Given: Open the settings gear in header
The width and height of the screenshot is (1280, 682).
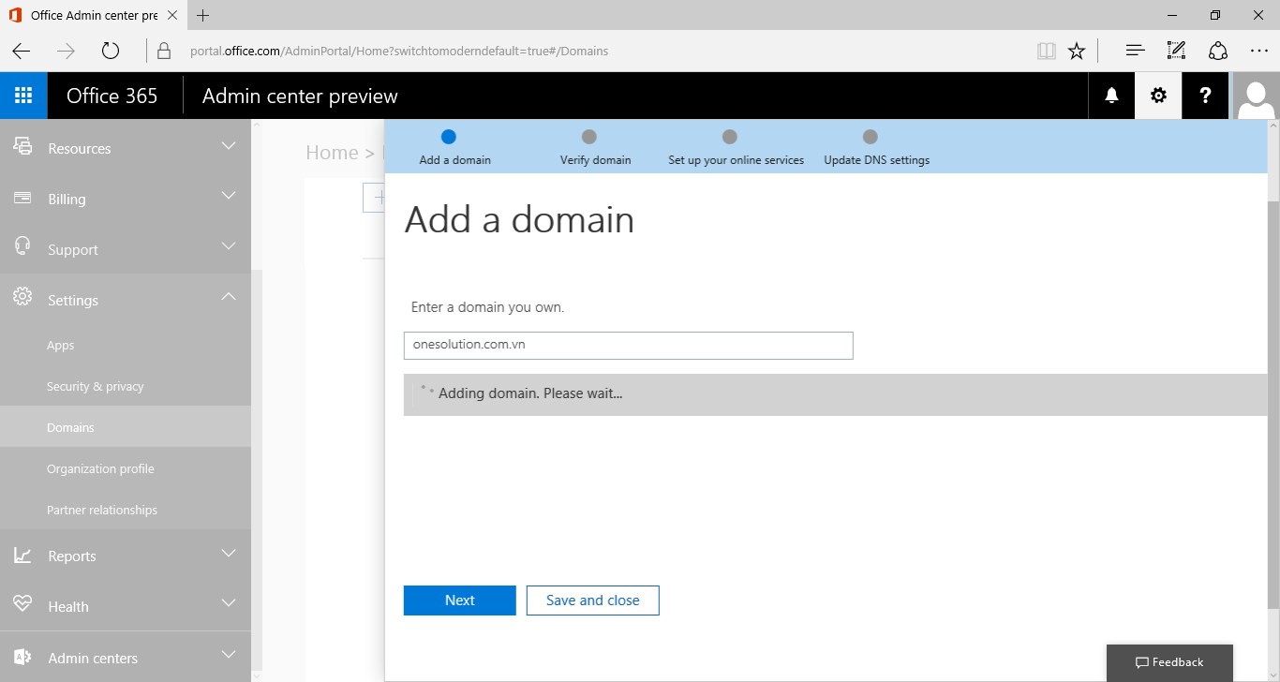Looking at the screenshot, I should pos(1158,96).
